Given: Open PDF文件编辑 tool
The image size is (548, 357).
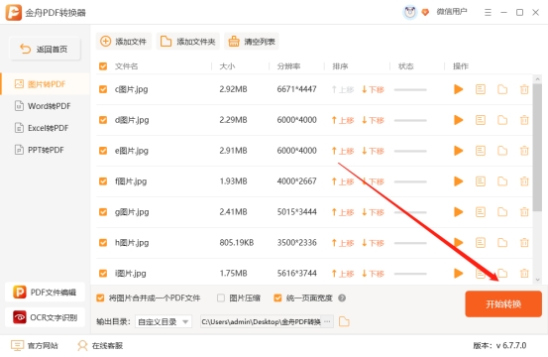Looking at the screenshot, I should point(45,293).
